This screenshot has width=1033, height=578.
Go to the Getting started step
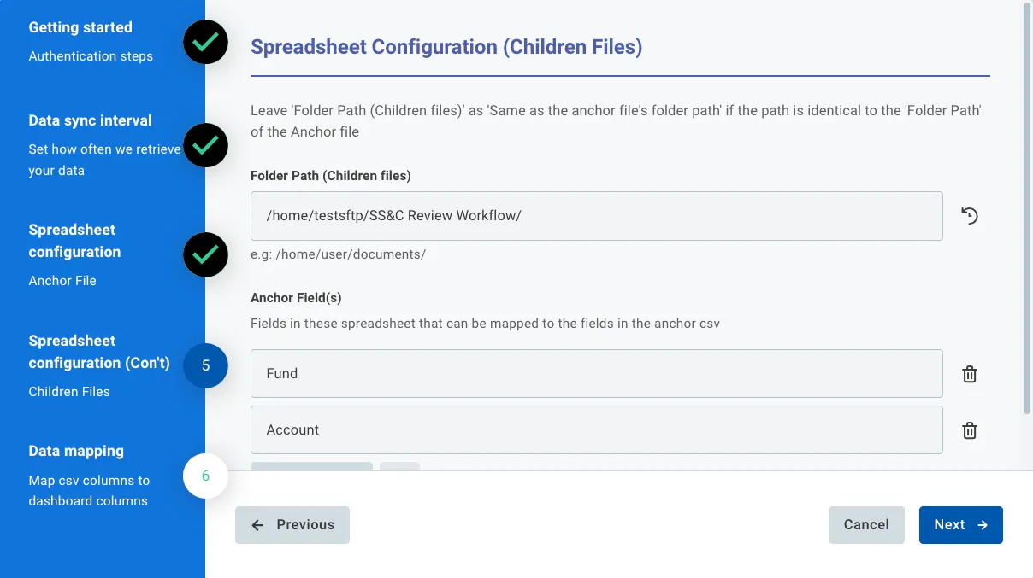80,28
